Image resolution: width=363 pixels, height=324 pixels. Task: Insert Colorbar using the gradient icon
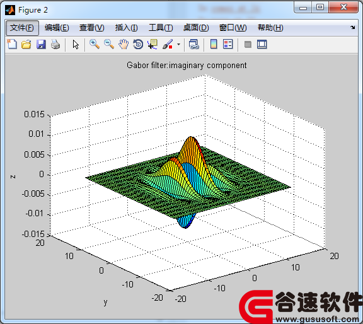(214, 44)
